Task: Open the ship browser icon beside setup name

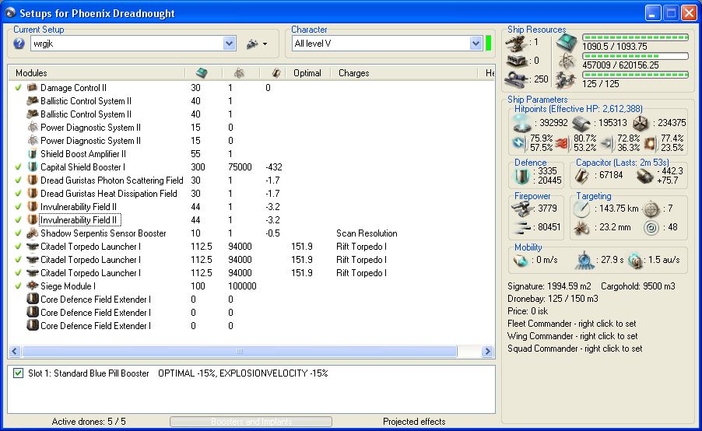Action: pyautogui.click(x=251, y=44)
